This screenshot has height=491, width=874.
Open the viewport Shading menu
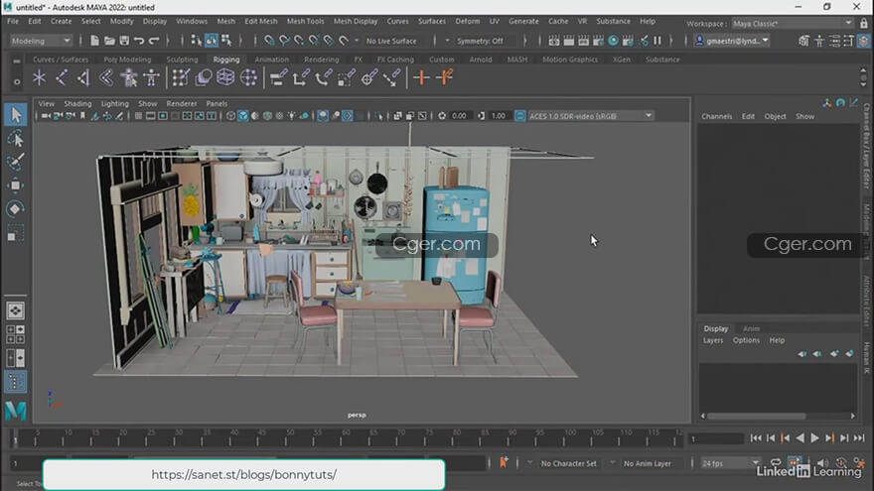point(77,103)
